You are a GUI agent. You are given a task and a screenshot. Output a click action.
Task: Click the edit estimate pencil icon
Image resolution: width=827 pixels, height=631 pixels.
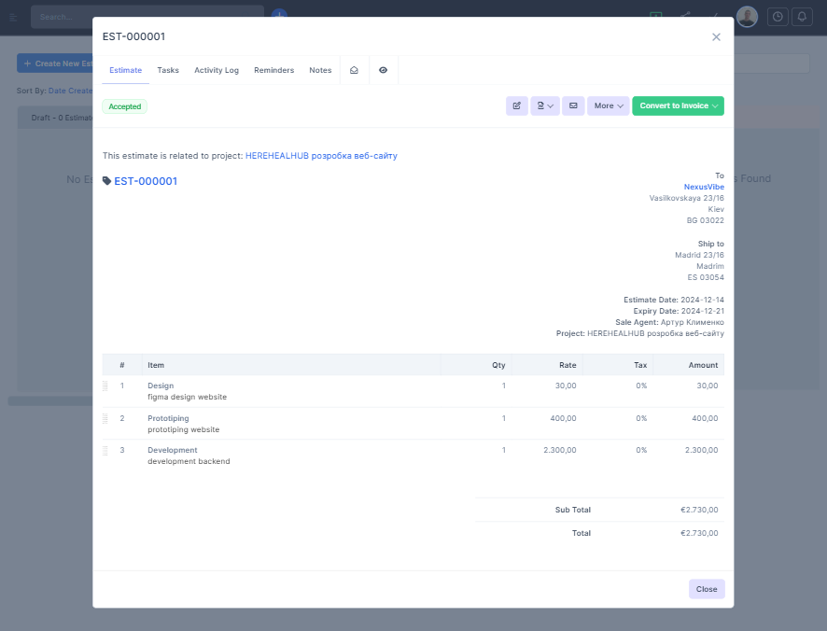tap(517, 106)
